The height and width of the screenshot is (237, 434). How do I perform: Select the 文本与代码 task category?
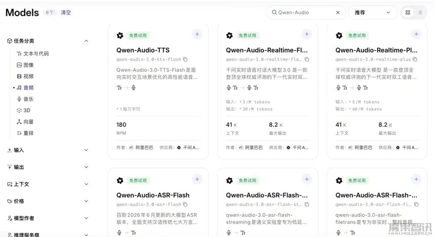[33, 54]
